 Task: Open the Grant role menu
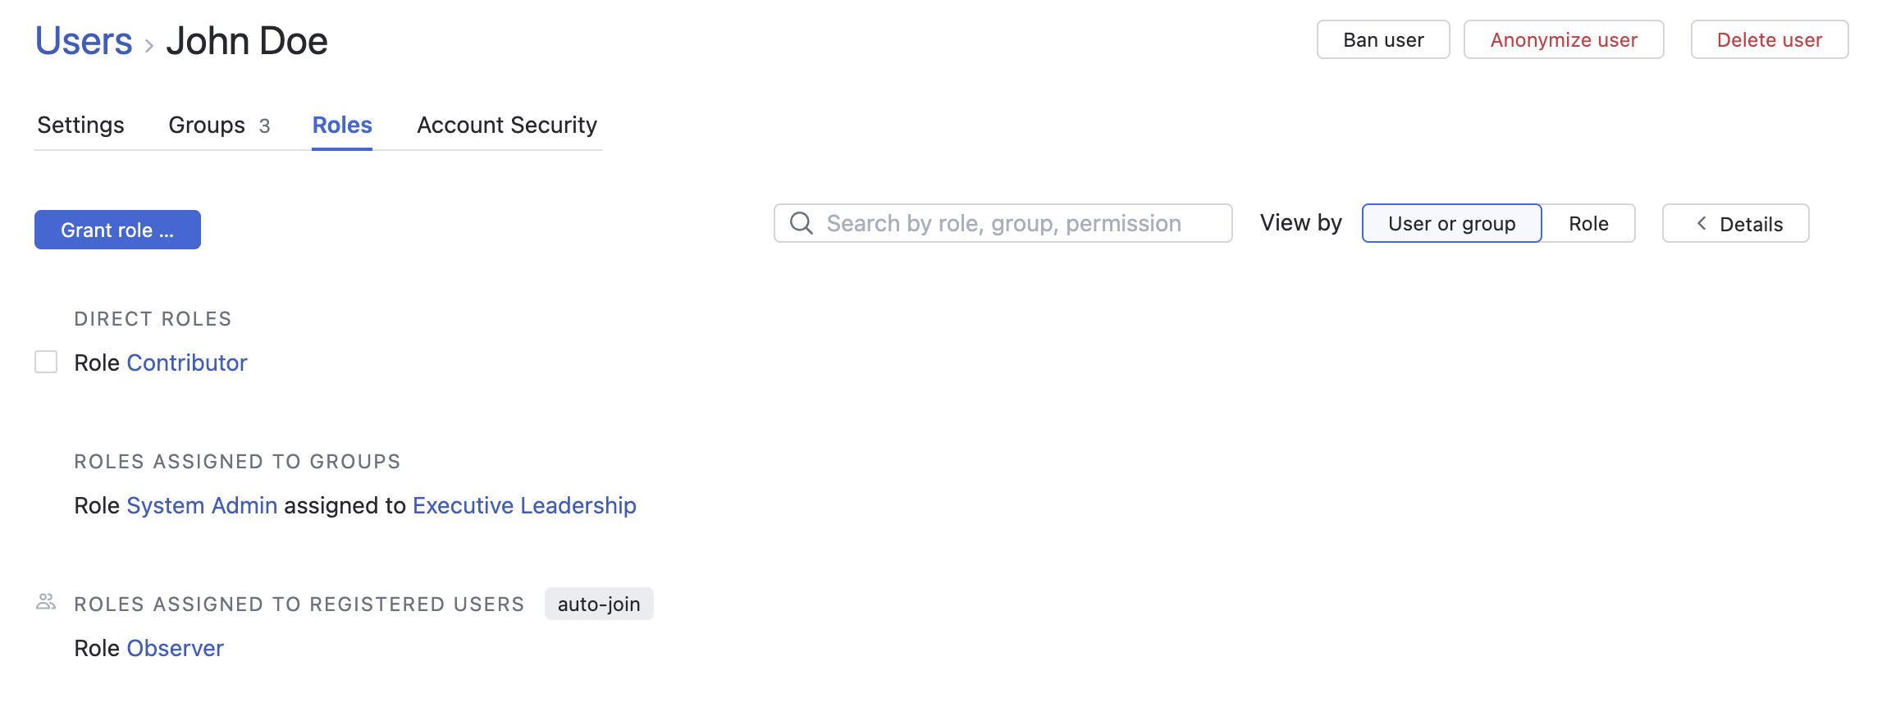click(117, 230)
